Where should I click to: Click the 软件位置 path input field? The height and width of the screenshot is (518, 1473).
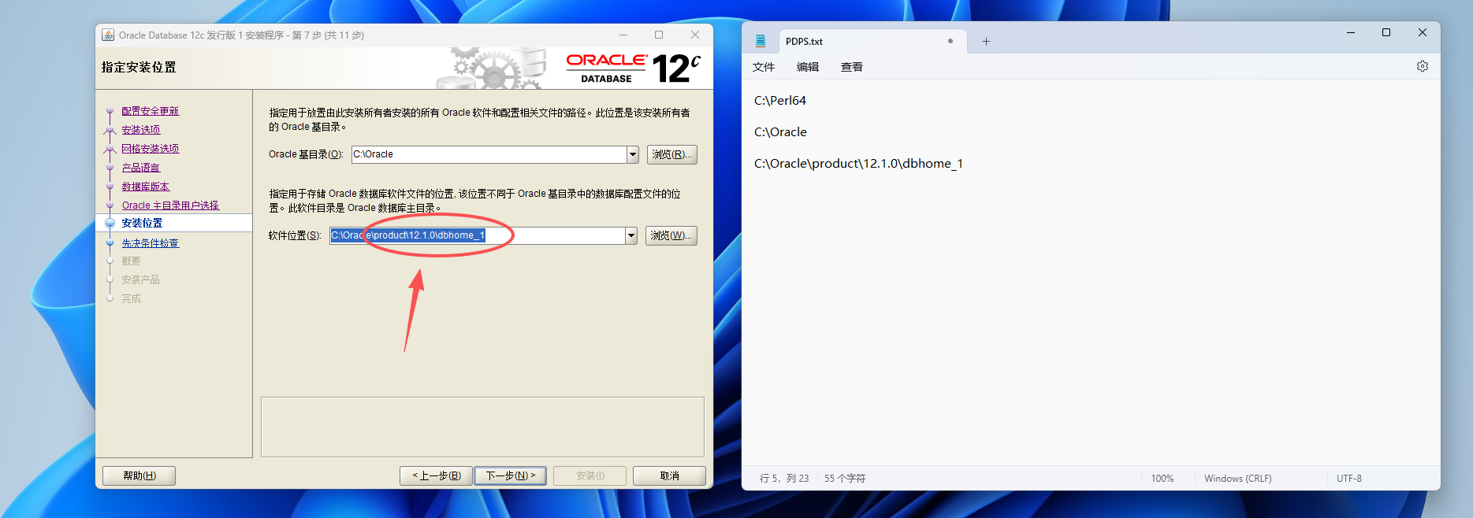point(478,235)
